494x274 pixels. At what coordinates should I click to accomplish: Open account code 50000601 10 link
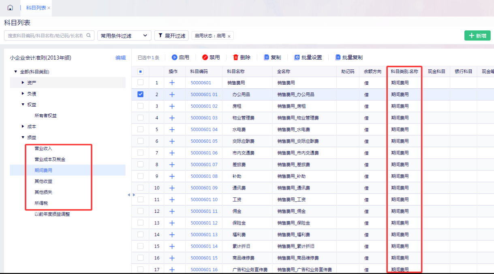click(204, 199)
